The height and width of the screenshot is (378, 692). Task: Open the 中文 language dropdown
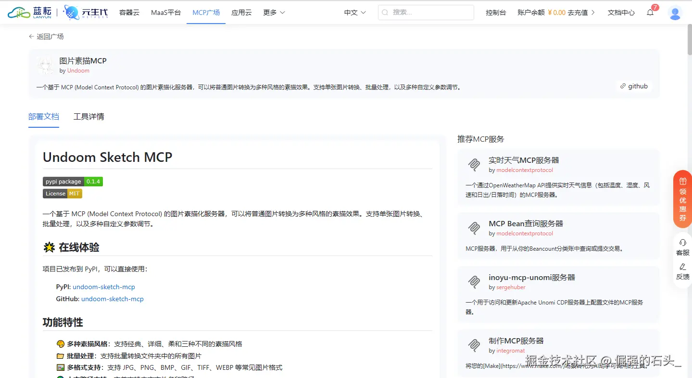point(354,12)
